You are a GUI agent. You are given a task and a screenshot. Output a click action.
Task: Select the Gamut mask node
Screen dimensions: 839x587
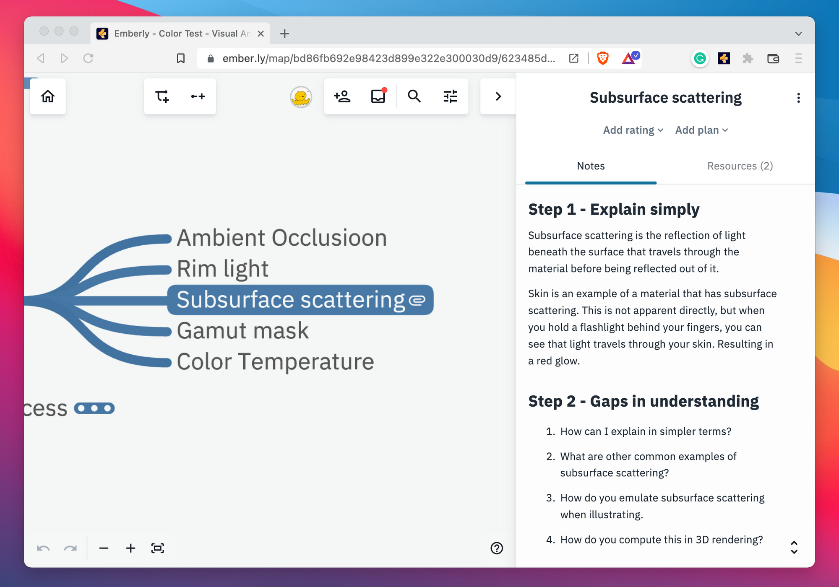click(242, 331)
